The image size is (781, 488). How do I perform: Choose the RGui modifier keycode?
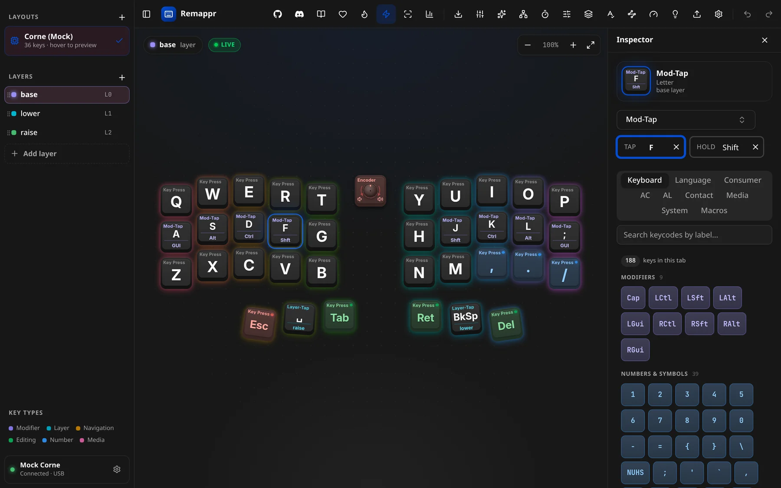(x=635, y=350)
